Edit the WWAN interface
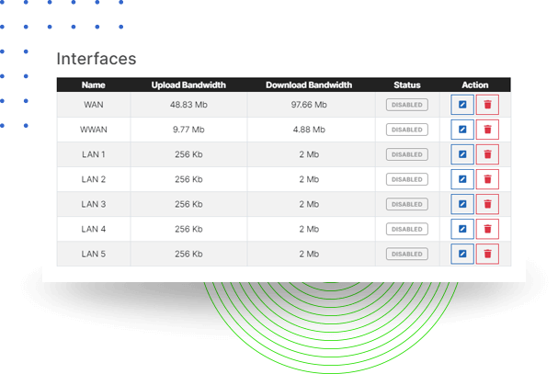The width and height of the screenshot is (558, 374). [461, 130]
